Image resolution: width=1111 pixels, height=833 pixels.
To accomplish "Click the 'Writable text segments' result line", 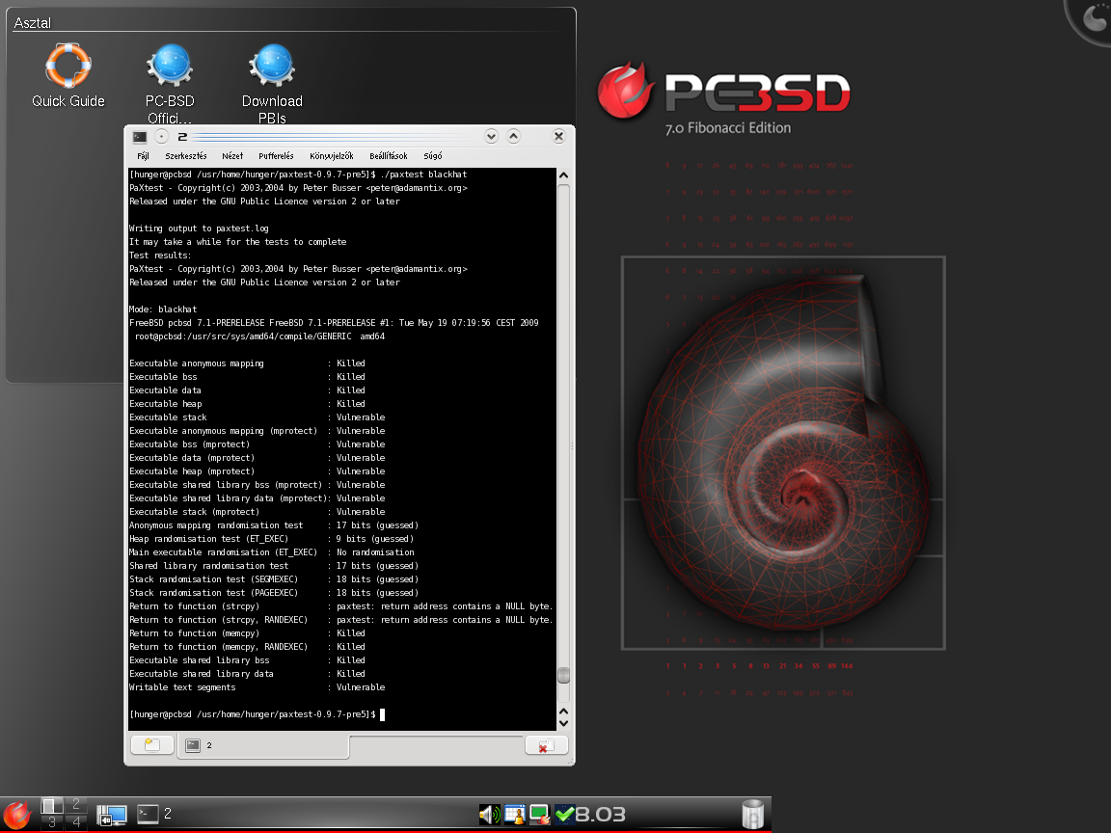I will (x=257, y=687).
